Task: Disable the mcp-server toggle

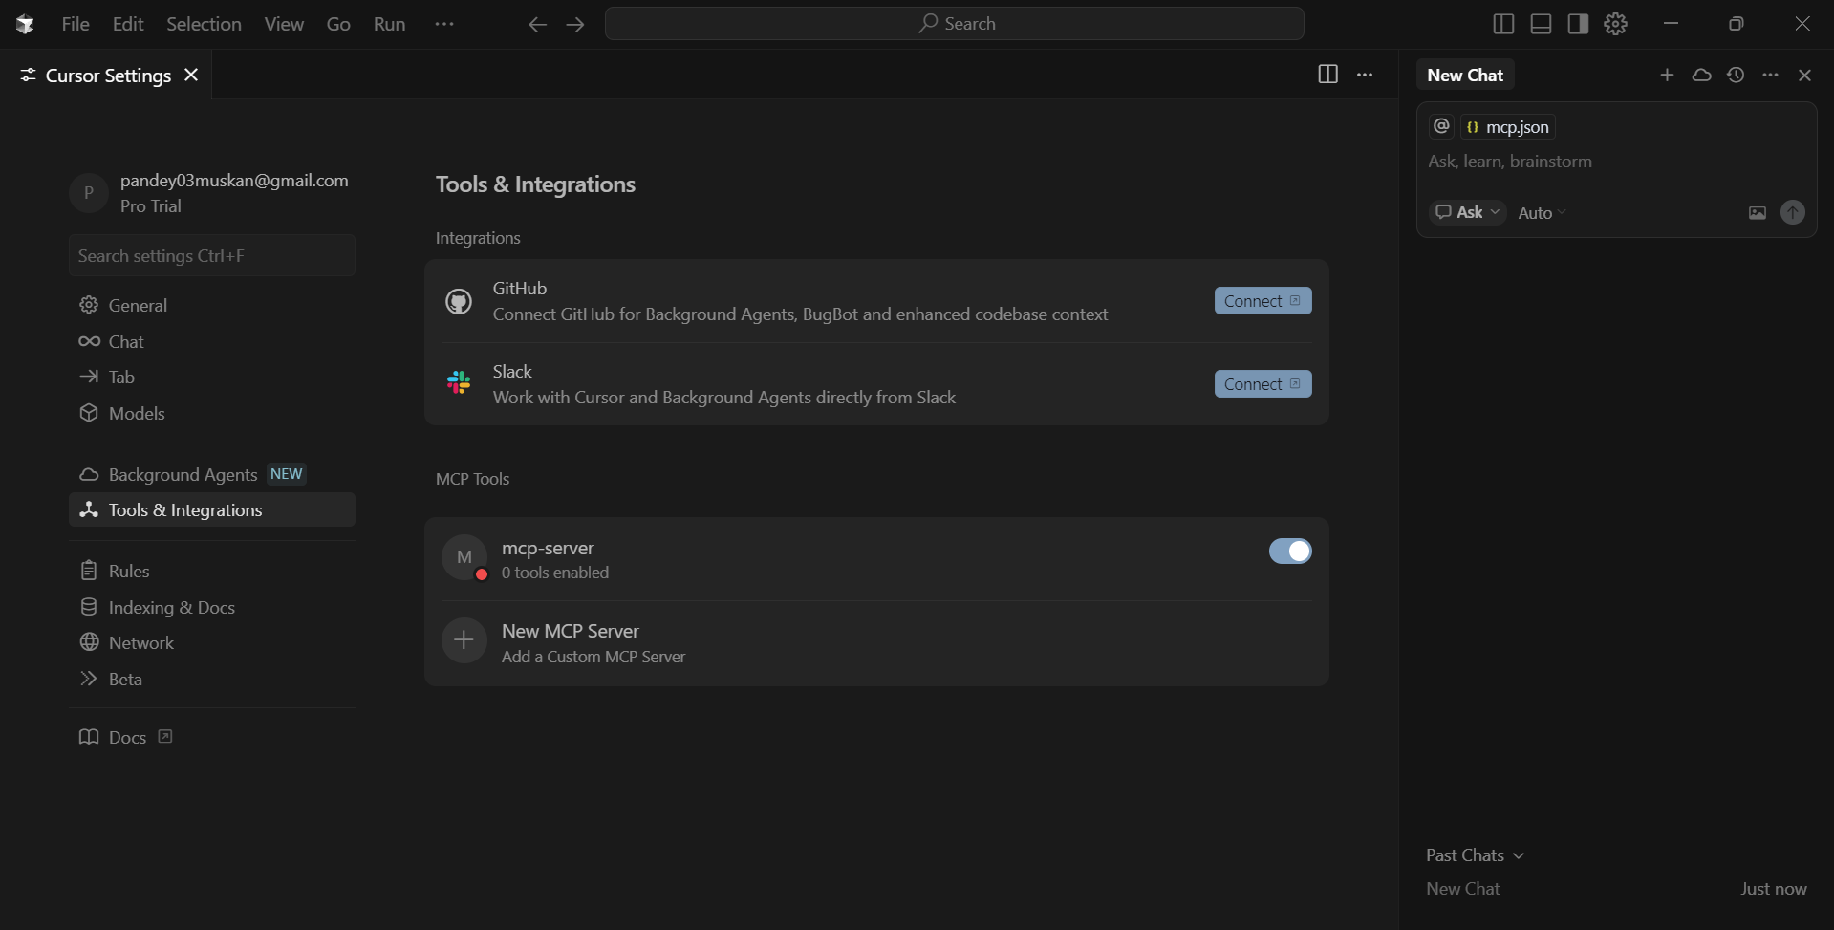Action: click(x=1290, y=551)
